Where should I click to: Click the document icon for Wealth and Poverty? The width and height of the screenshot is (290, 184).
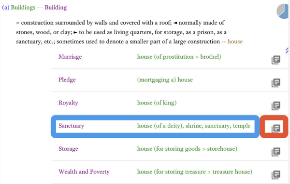[x=276, y=175]
